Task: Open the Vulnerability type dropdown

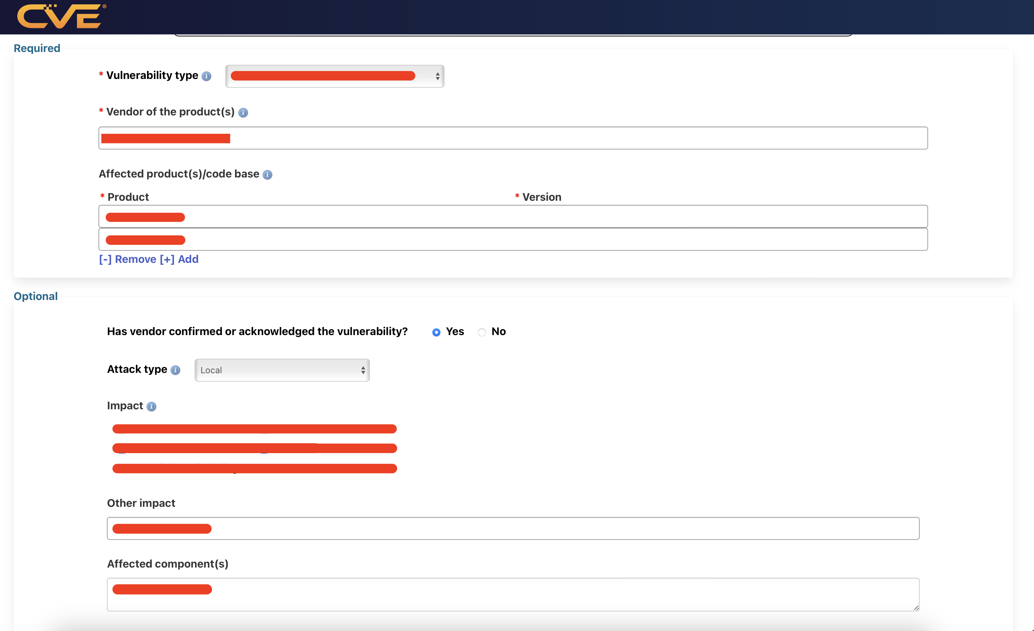Action: [x=335, y=76]
